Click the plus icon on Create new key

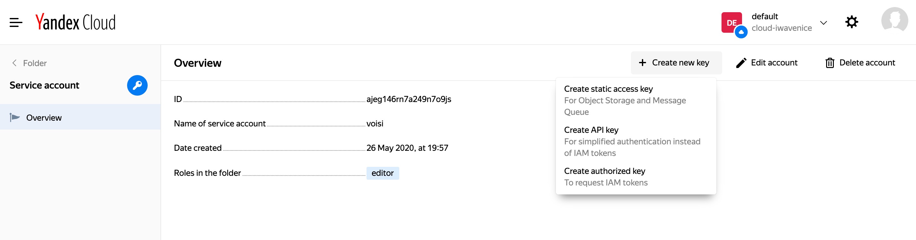[x=642, y=63]
